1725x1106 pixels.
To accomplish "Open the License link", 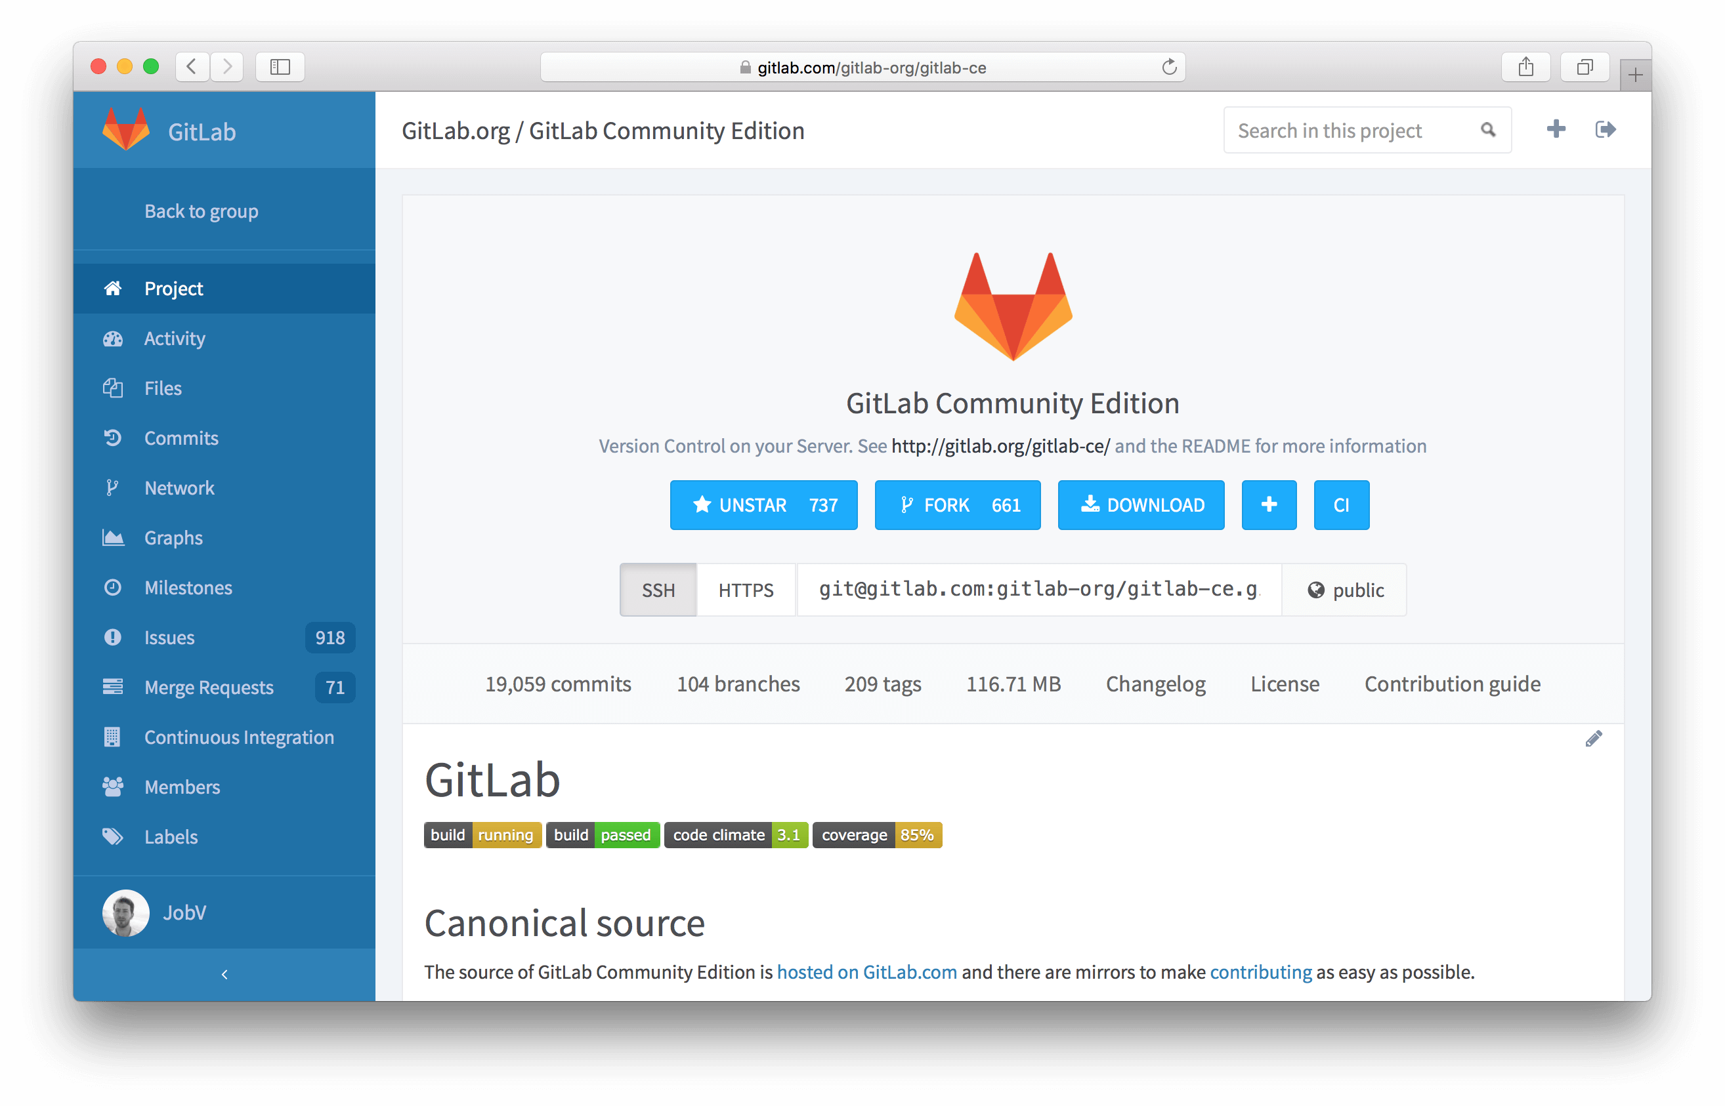I will (x=1285, y=684).
